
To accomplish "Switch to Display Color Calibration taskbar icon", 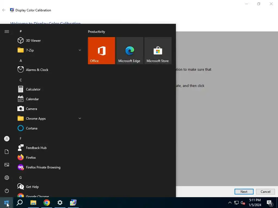I will (73, 203).
